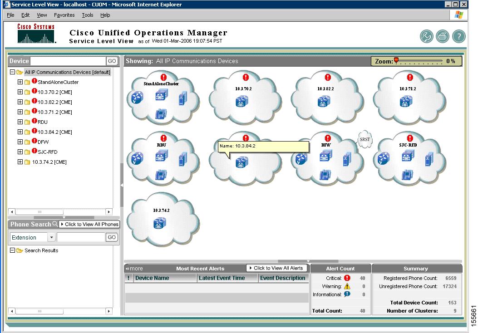Select the CME device icon in 10.3.74.2 cloud
Screen dimensions: 478x333
pos(160,223)
